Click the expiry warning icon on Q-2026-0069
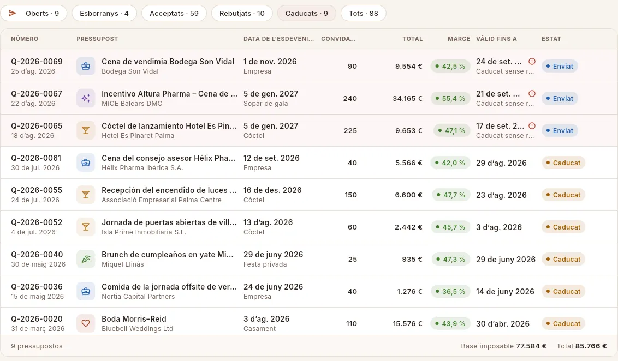 click(x=532, y=62)
